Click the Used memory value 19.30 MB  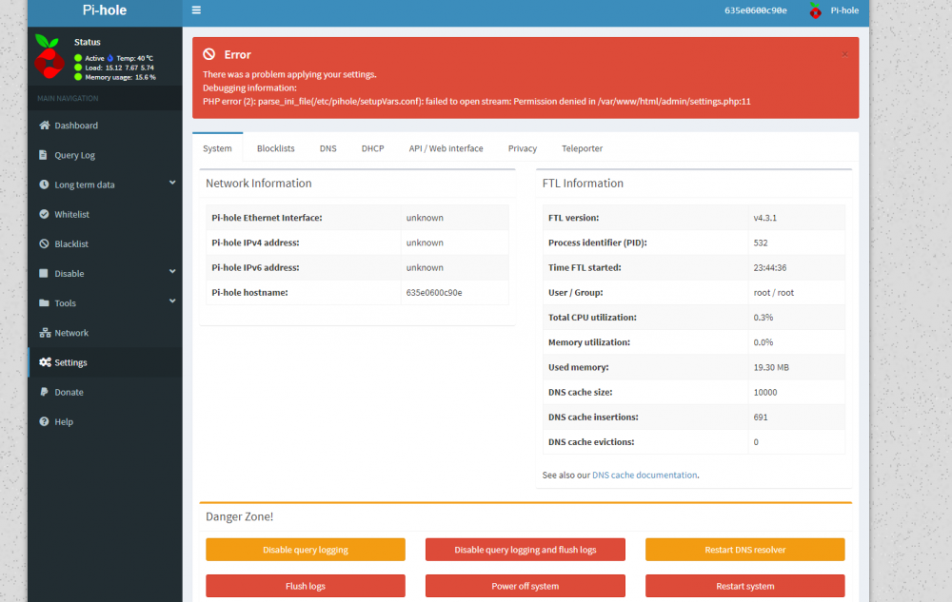(x=771, y=367)
